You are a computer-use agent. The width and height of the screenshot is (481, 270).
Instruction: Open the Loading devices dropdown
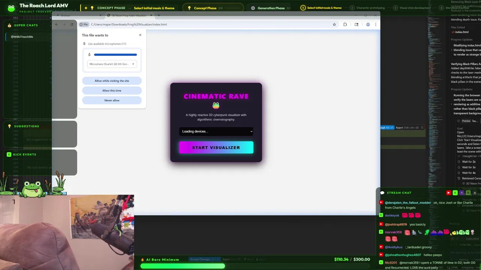(x=216, y=131)
